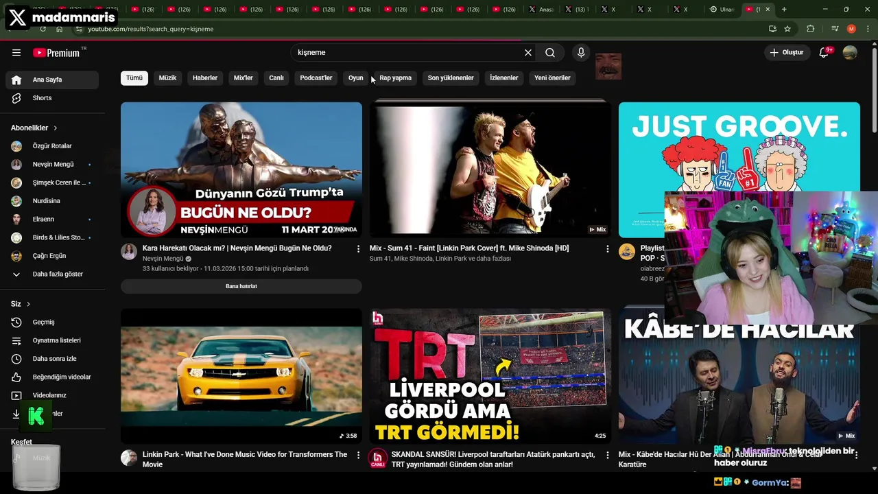Open Nevşin Mengü subscription in sidebar
The height and width of the screenshot is (494, 878).
(x=52, y=164)
